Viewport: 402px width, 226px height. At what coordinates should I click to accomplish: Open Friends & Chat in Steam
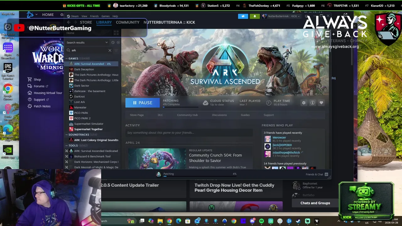pos(317,175)
